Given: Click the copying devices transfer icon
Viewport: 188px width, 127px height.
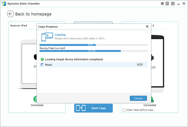Looking at the screenshot, I should (47, 37).
